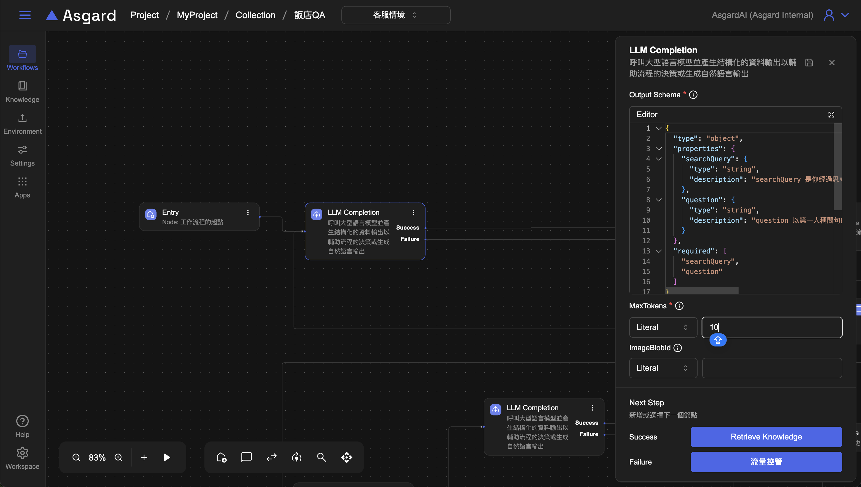Open Entry node three-dot menu
861x487 pixels.
click(x=248, y=213)
